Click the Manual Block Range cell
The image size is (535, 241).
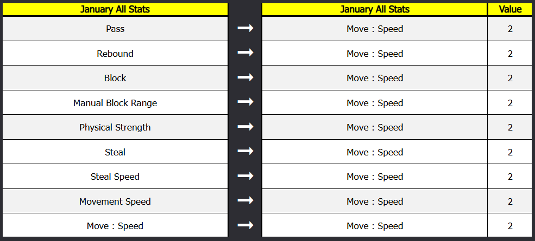click(x=115, y=103)
